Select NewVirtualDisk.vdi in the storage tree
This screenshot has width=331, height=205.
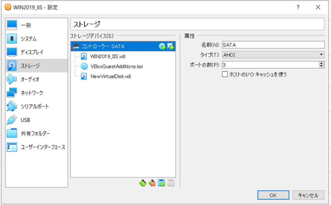tap(111, 76)
